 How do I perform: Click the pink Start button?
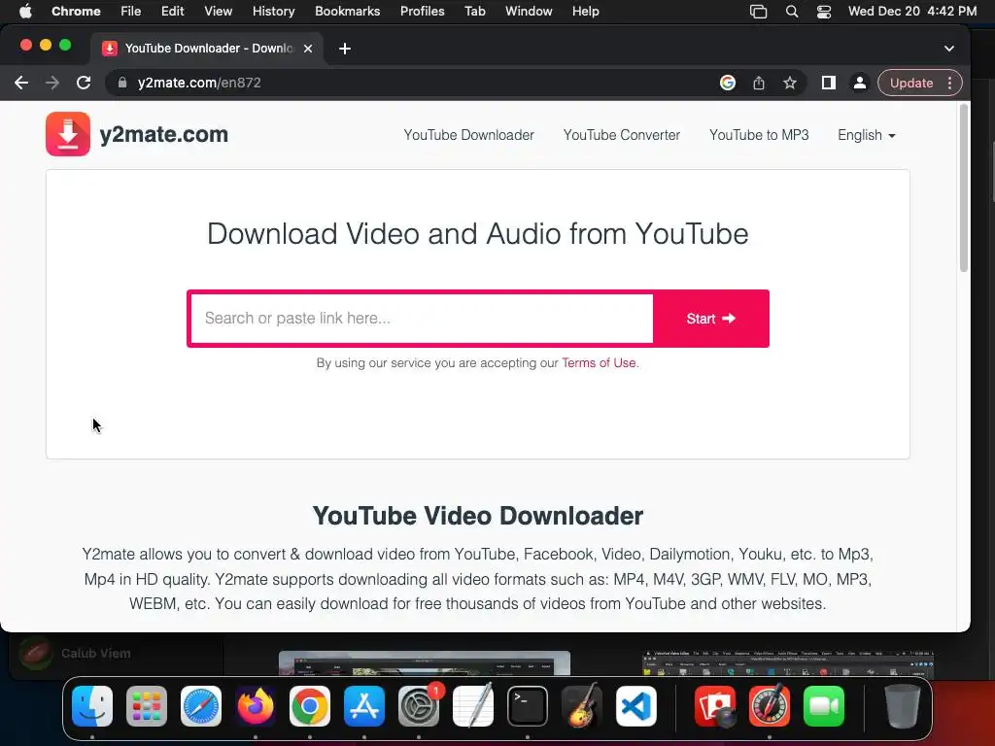pos(710,319)
